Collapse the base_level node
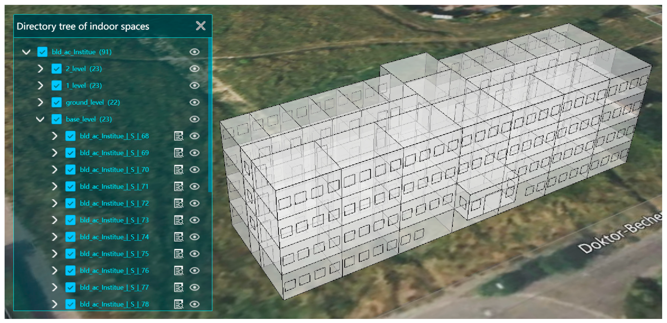 40,119
